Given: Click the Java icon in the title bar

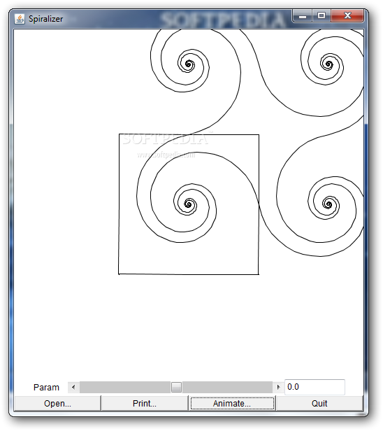Looking at the screenshot, I should [20, 19].
